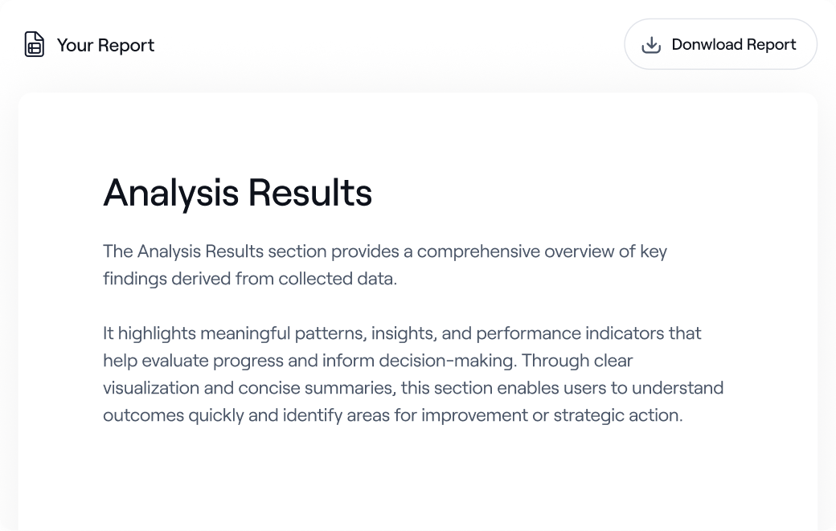Viewport: 836px width, 531px height.
Task: Click the words strategic action at the paragraph end
Action: click(618, 415)
